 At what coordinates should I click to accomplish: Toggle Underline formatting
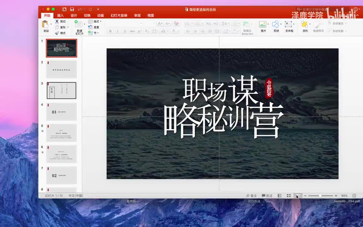pos(125,31)
